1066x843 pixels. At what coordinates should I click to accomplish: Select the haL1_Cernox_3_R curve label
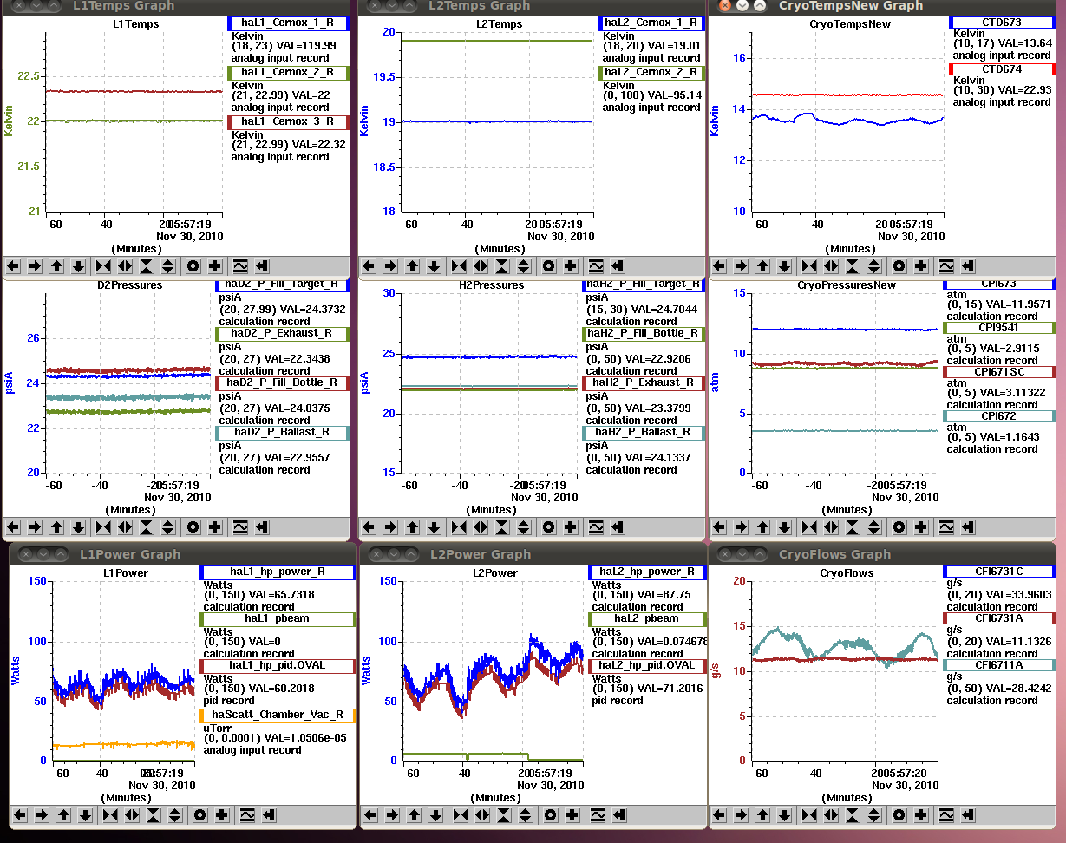[287, 122]
